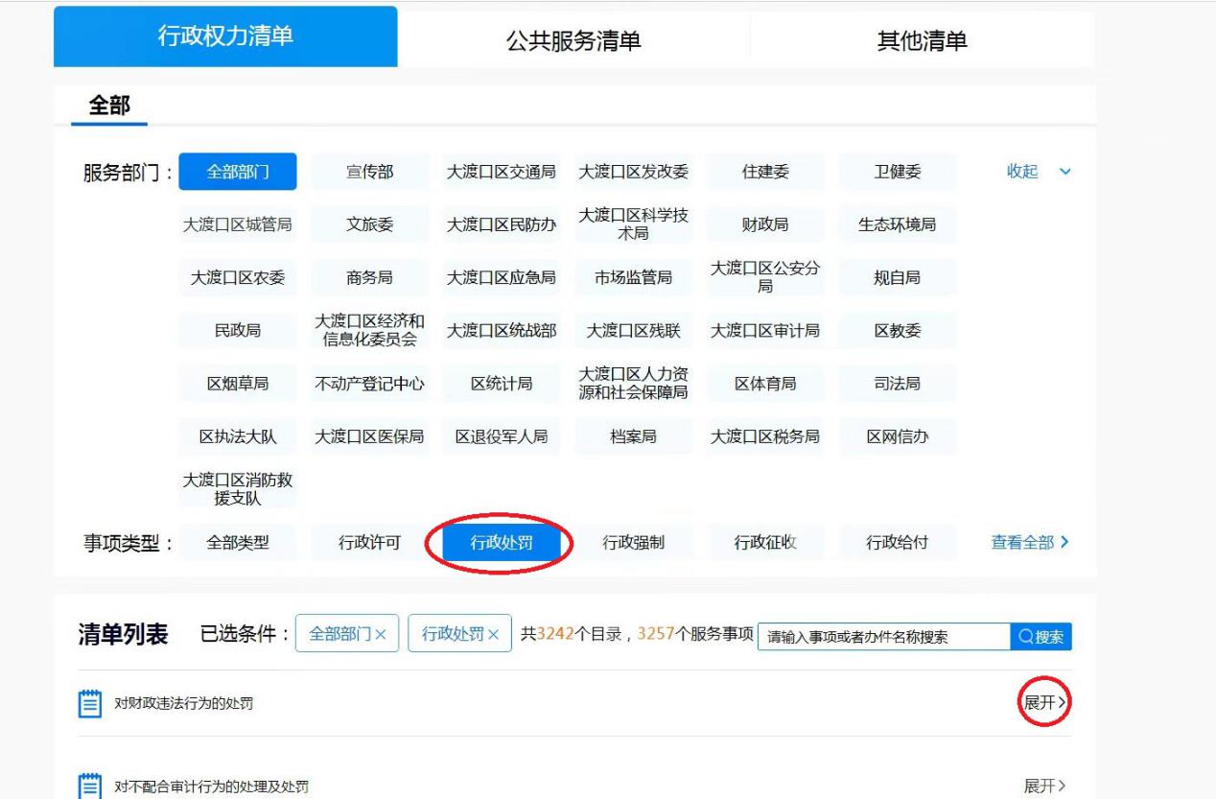Image resolution: width=1216 pixels, height=799 pixels.
Task: Click the document icon beside 对财政违法行为的处罚
Action: pyautogui.click(x=89, y=704)
